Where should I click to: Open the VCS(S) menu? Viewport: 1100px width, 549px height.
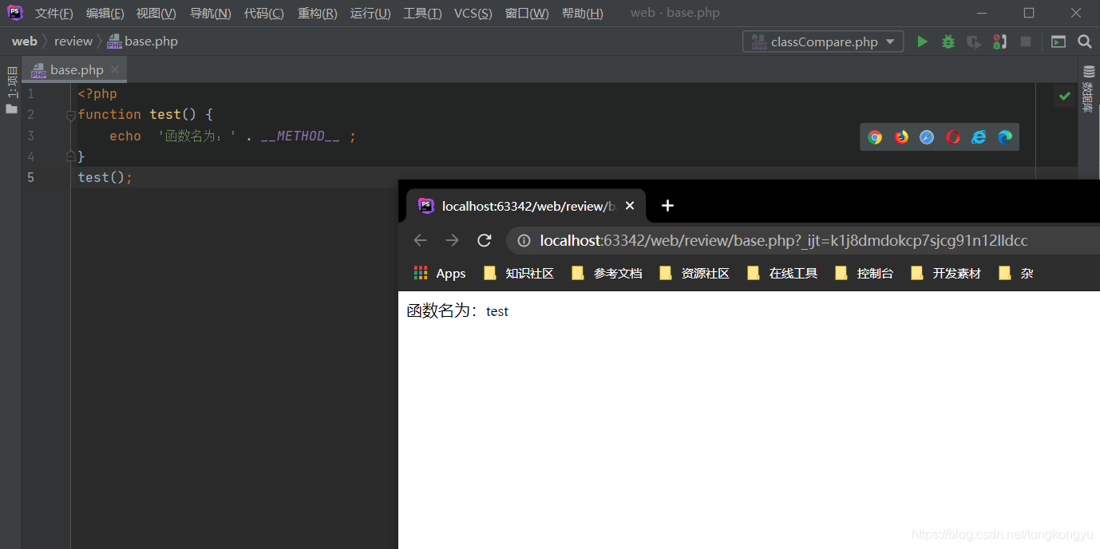click(473, 13)
